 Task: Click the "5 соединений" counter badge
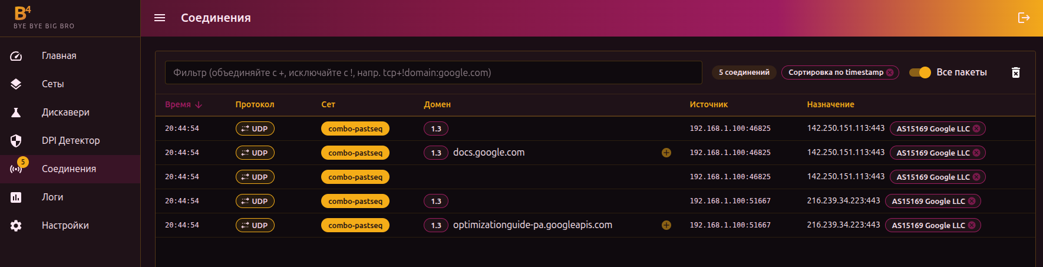point(744,72)
